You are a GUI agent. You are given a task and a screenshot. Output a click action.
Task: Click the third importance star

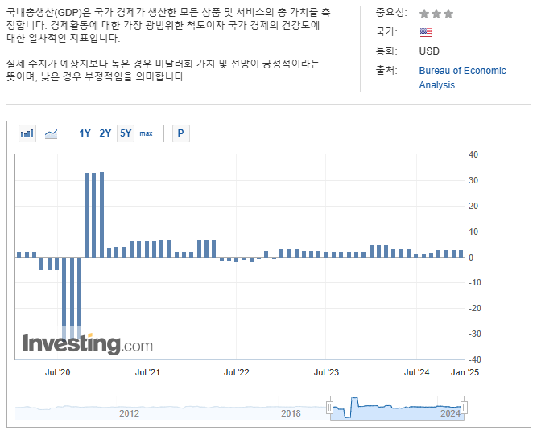click(x=448, y=14)
